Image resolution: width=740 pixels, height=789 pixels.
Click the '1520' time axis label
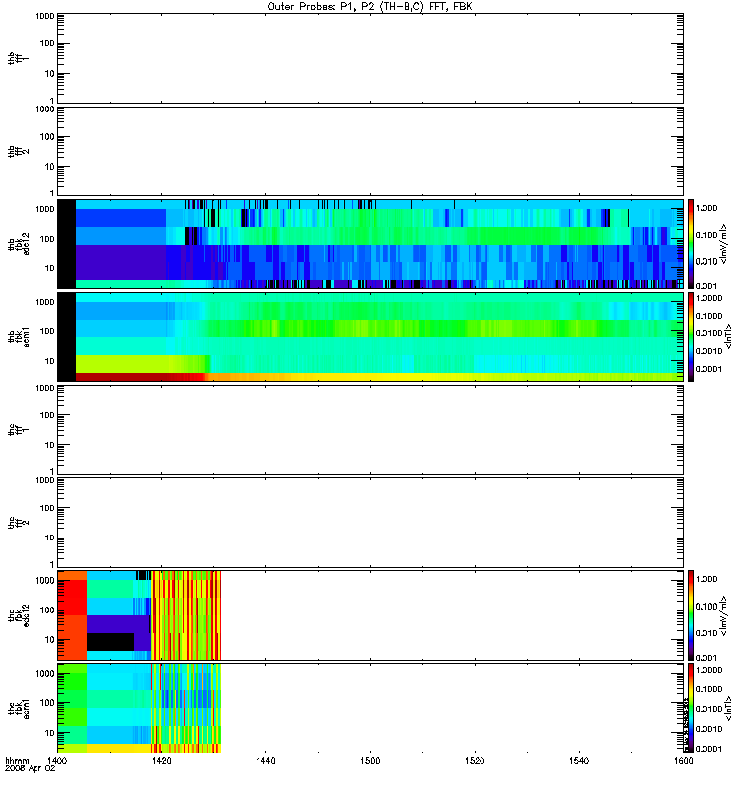(475, 760)
